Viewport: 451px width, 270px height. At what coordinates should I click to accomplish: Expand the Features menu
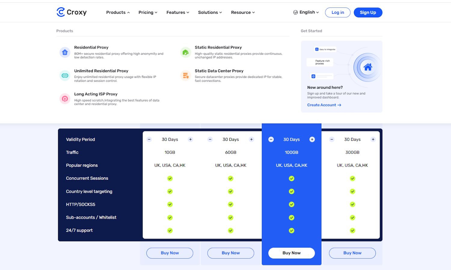(x=178, y=12)
